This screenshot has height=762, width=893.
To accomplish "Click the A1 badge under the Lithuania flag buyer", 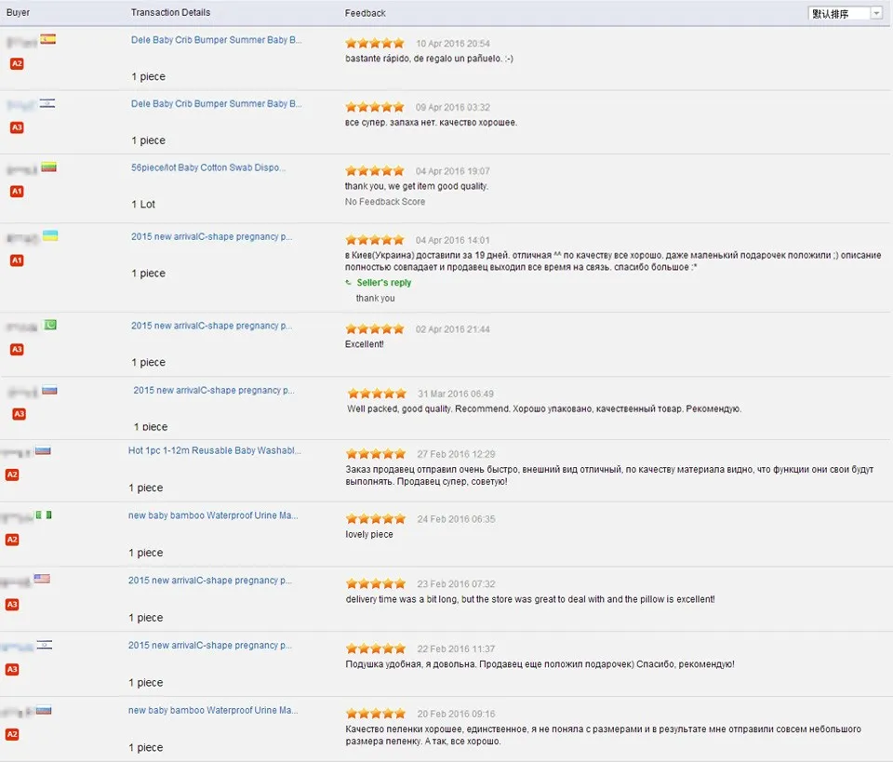I will click(x=17, y=191).
